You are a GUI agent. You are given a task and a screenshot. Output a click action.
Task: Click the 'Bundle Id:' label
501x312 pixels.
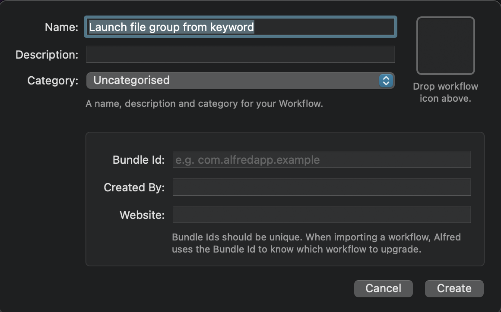[x=138, y=160]
